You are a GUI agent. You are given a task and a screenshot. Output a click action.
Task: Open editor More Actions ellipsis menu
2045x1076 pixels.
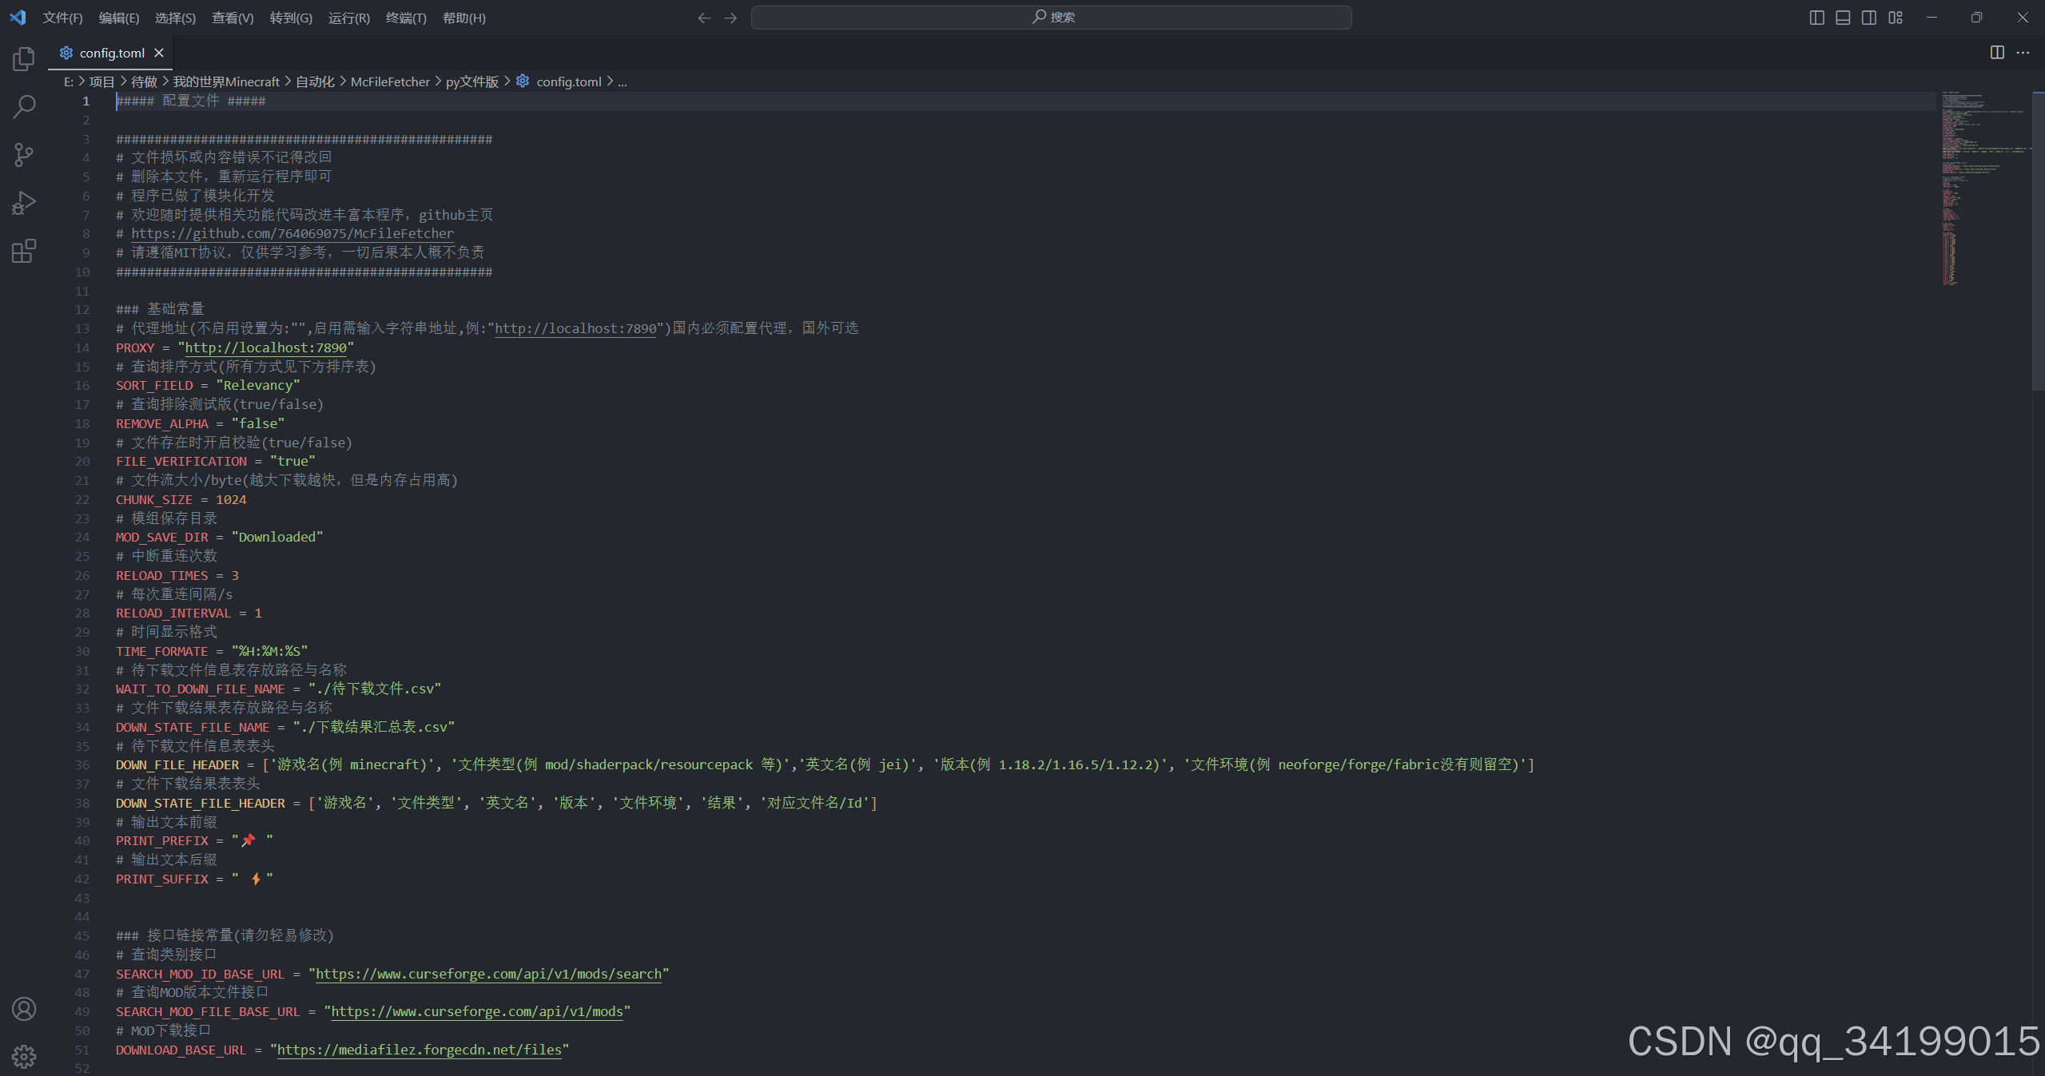2023,53
